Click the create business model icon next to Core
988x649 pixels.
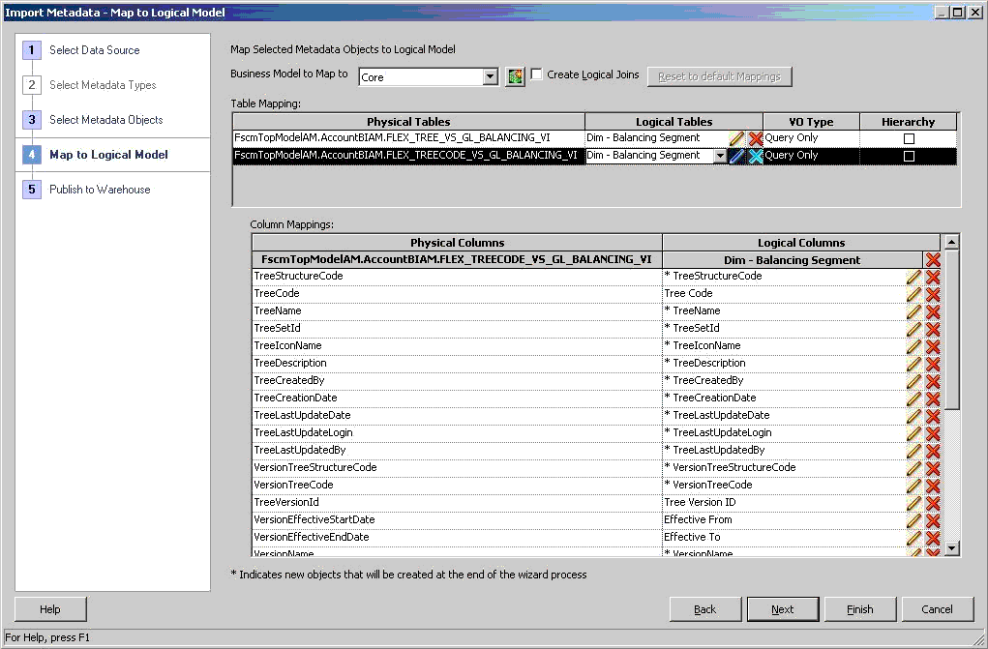[515, 76]
